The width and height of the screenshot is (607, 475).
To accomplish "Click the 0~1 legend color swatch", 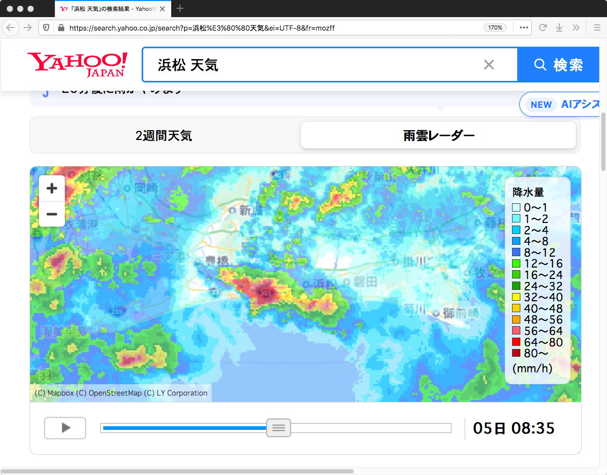I will (x=516, y=207).
